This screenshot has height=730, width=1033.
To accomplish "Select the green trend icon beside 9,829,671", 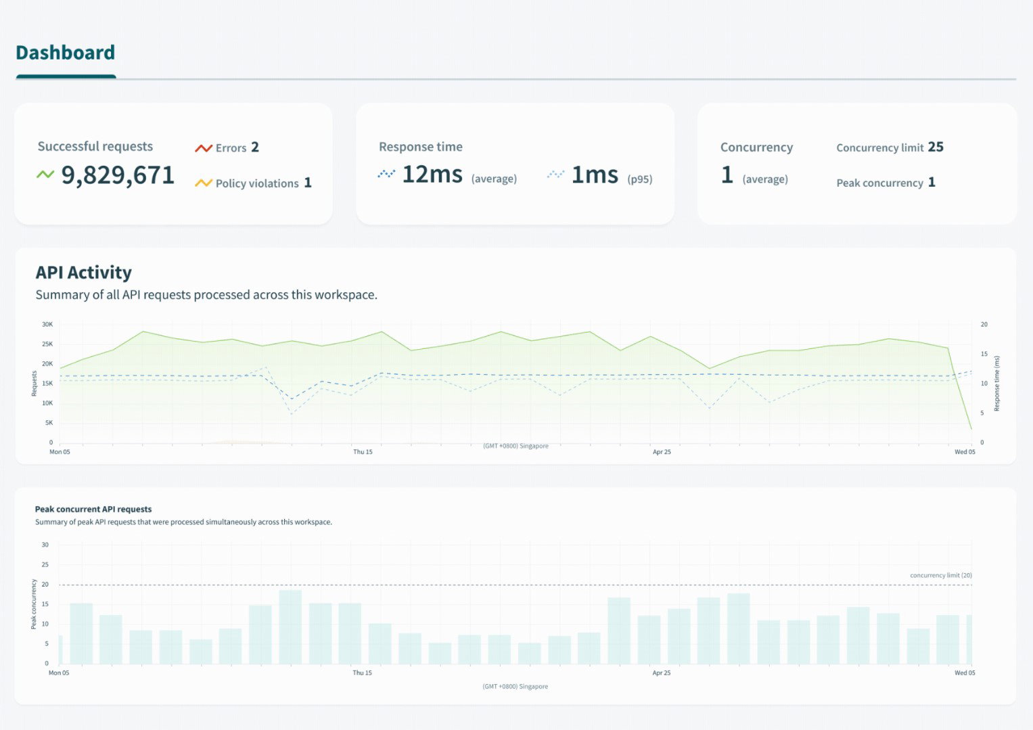I will pyautogui.click(x=45, y=175).
